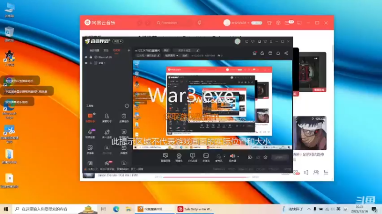Open the bottom-left toolbox icon in Douyu companion
382x214 pixels.
(x=90, y=163)
